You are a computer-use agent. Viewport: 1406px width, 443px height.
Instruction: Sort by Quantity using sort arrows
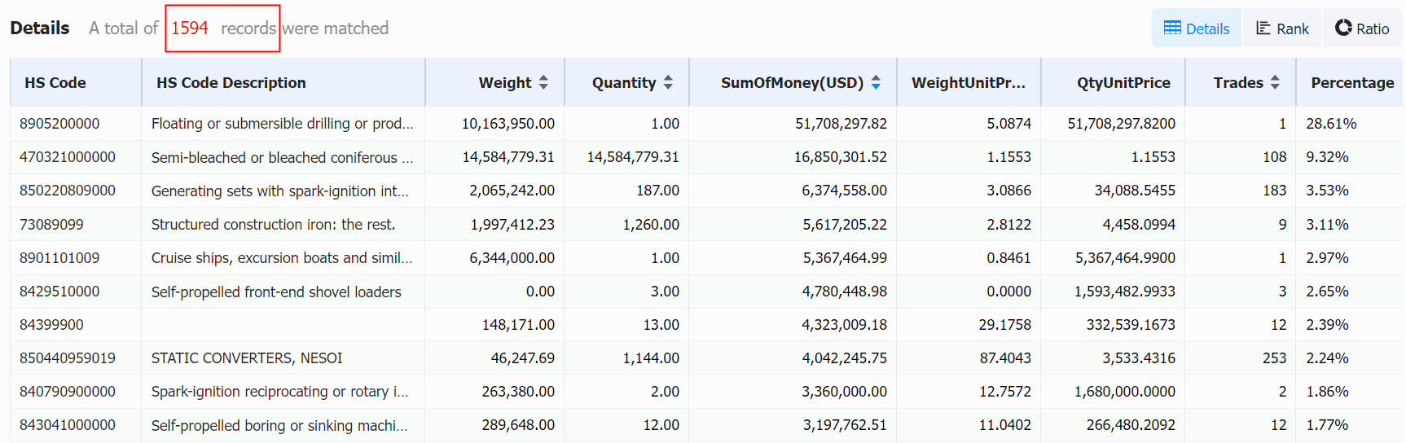point(668,82)
